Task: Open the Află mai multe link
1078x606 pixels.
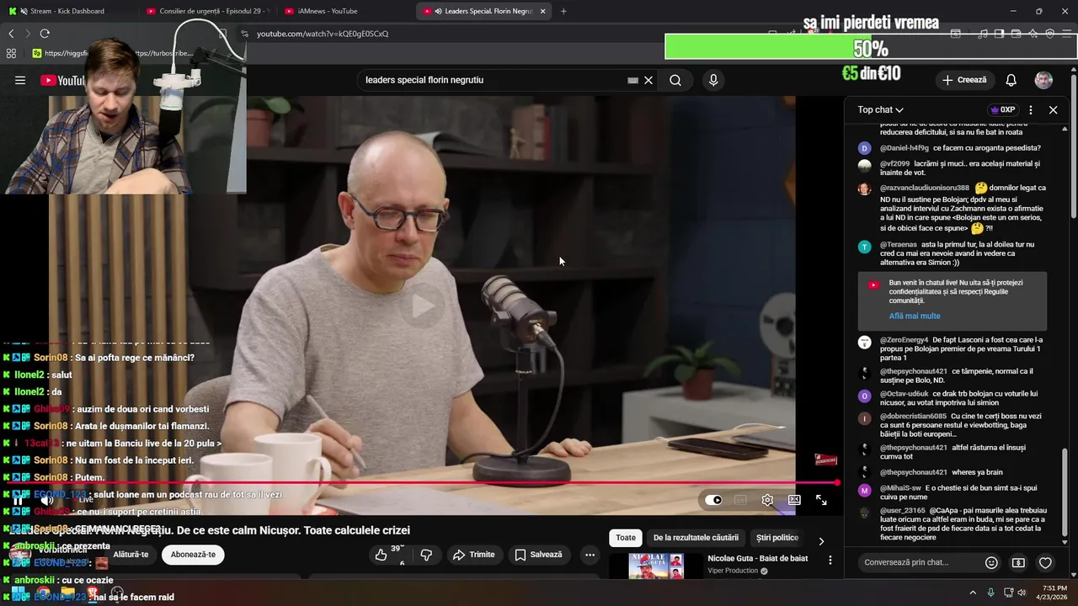Action: pos(915,316)
